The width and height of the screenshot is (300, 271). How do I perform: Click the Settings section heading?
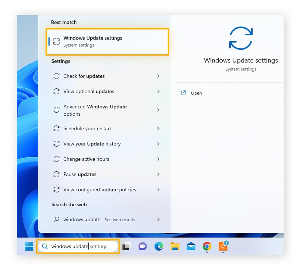click(61, 61)
